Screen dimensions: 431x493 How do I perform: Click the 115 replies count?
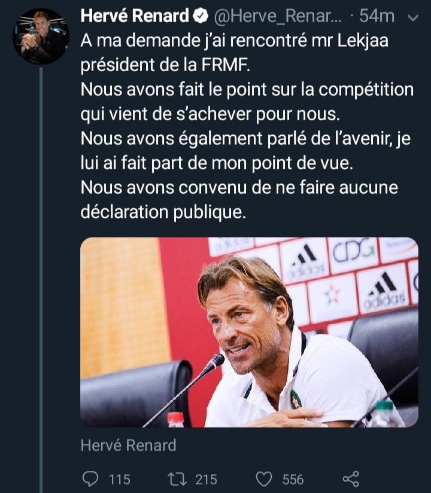[x=119, y=479]
